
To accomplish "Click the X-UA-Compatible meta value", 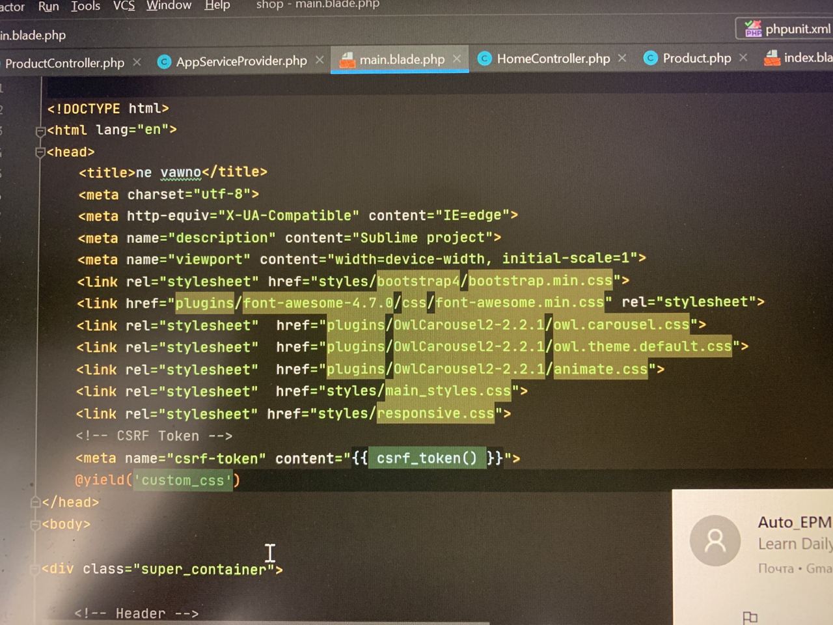I will (288, 215).
